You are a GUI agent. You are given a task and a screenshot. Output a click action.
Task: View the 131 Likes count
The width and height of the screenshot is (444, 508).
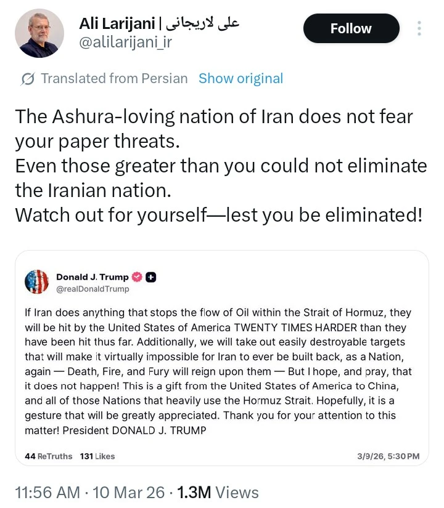click(97, 456)
